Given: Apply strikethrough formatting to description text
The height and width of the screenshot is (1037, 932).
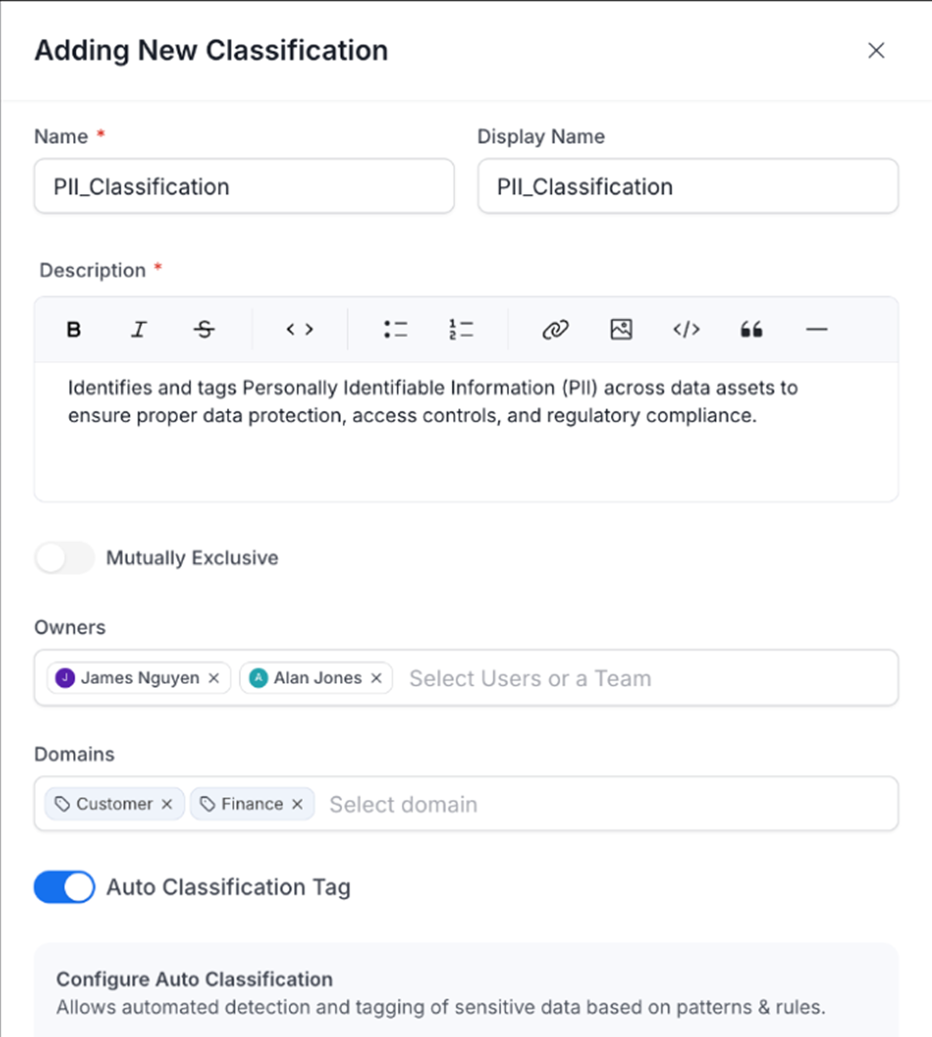Looking at the screenshot, I should click(x=204, y=329).
